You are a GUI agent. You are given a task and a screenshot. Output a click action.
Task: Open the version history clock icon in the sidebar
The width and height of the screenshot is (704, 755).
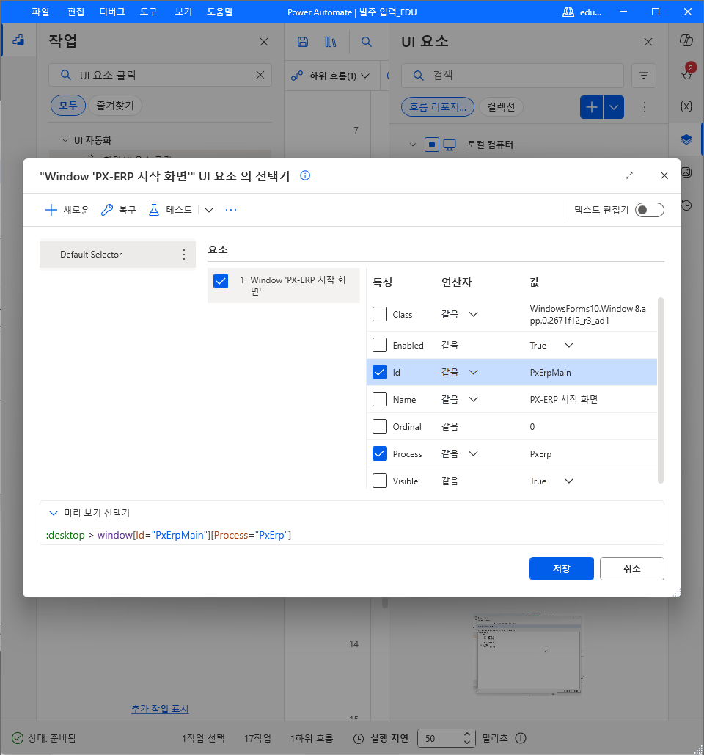(x=686, y=205)
